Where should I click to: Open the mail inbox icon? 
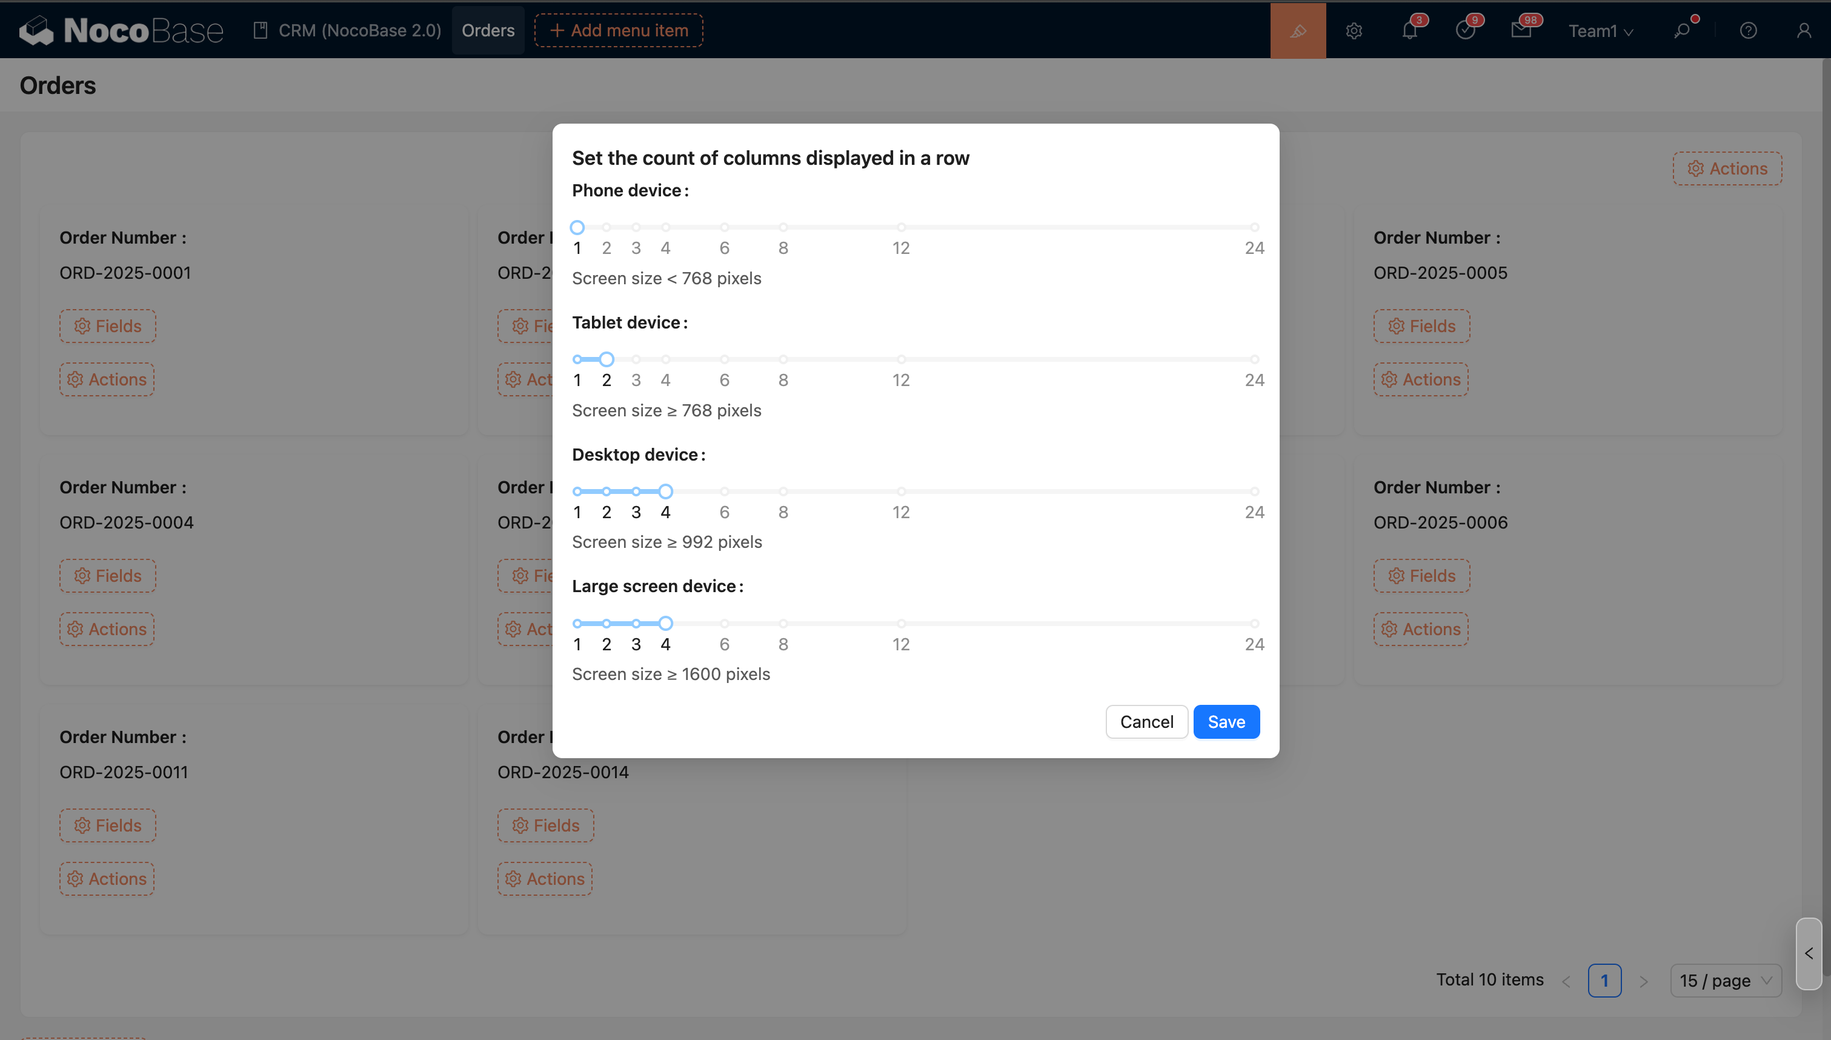pos(1520,31)
